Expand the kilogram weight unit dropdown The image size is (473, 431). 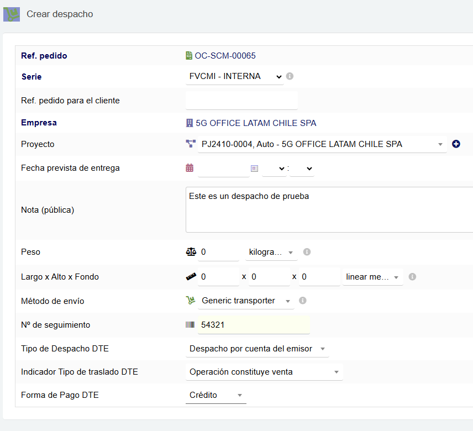[271, 252]
